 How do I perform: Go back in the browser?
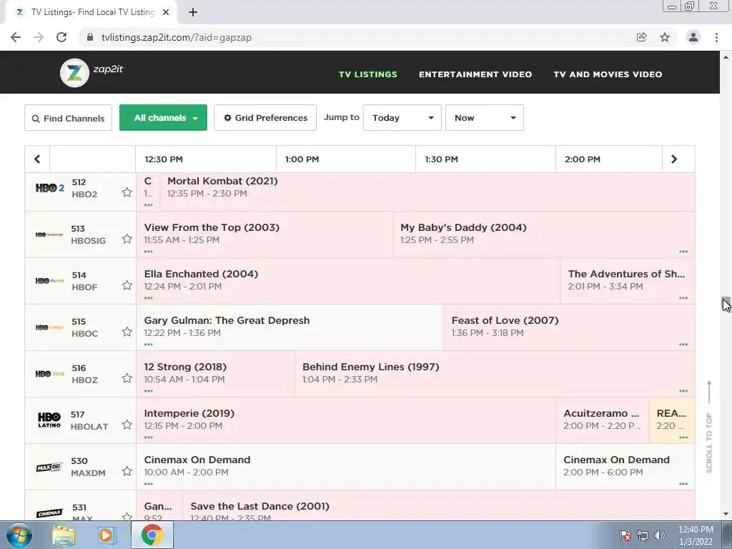[16, 37]
